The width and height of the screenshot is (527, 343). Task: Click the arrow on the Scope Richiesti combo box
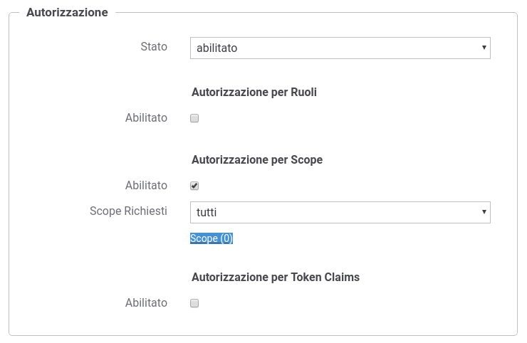click(x=484, y=212)
